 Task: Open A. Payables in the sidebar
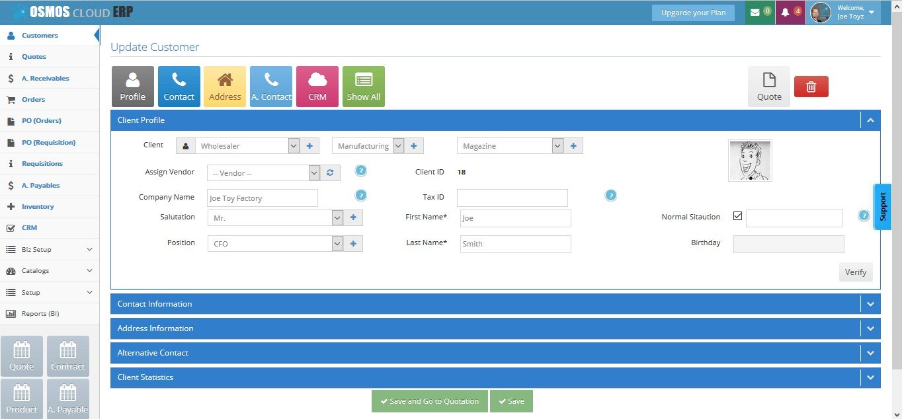tap(50, 185)
